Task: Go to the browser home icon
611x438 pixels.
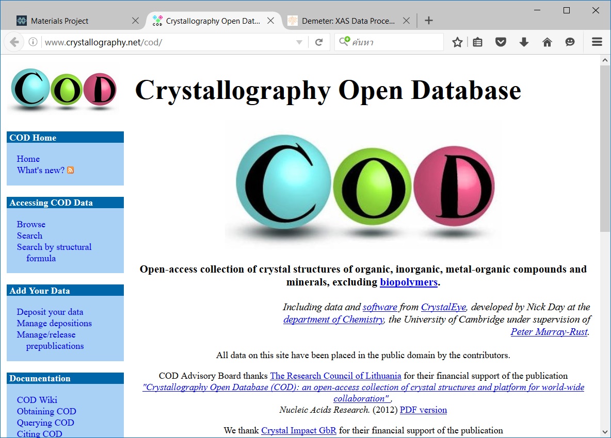Action: click(x=547, y=42)
